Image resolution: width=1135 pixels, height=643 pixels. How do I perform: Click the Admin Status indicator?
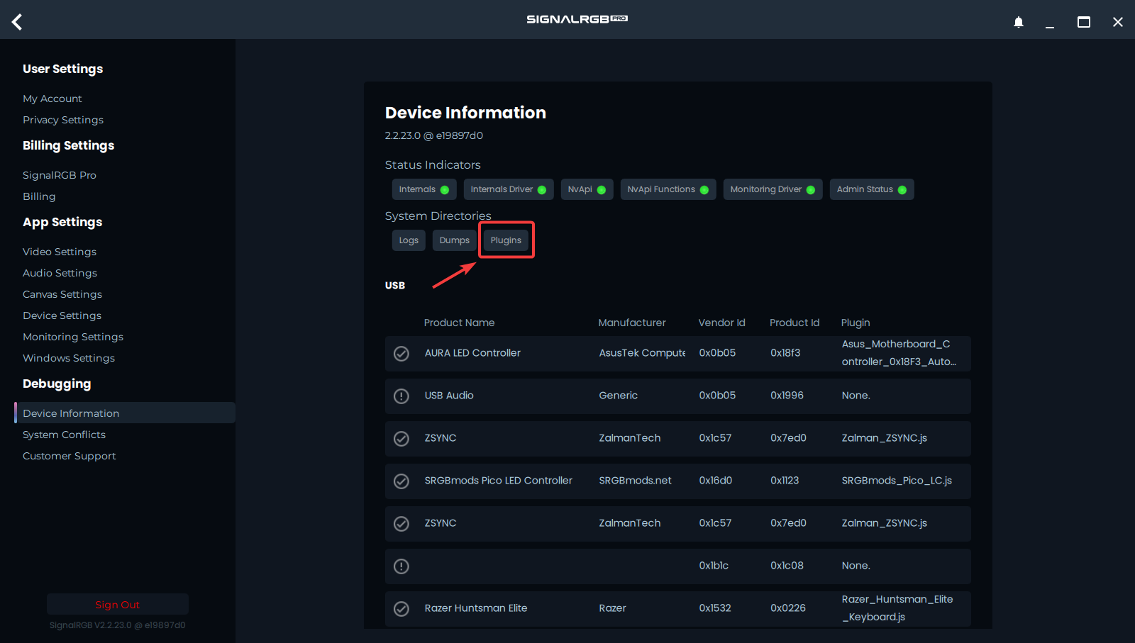871,189
